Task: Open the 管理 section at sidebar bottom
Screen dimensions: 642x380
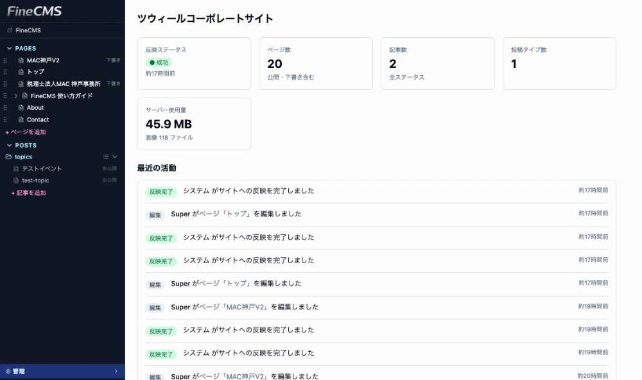Action: point(62,372)
